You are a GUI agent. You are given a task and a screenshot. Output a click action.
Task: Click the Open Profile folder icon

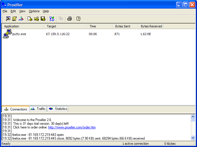tap(36, 19)
